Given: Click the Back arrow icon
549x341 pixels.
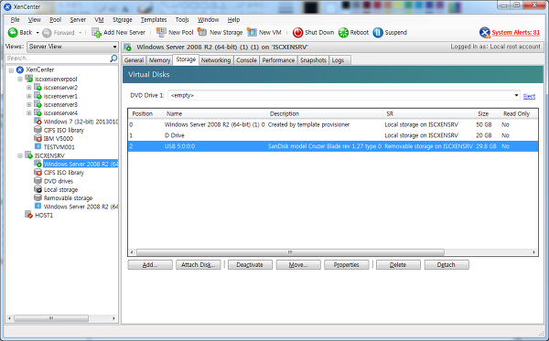Looking at the screenshot, I should tap(13, 33).
